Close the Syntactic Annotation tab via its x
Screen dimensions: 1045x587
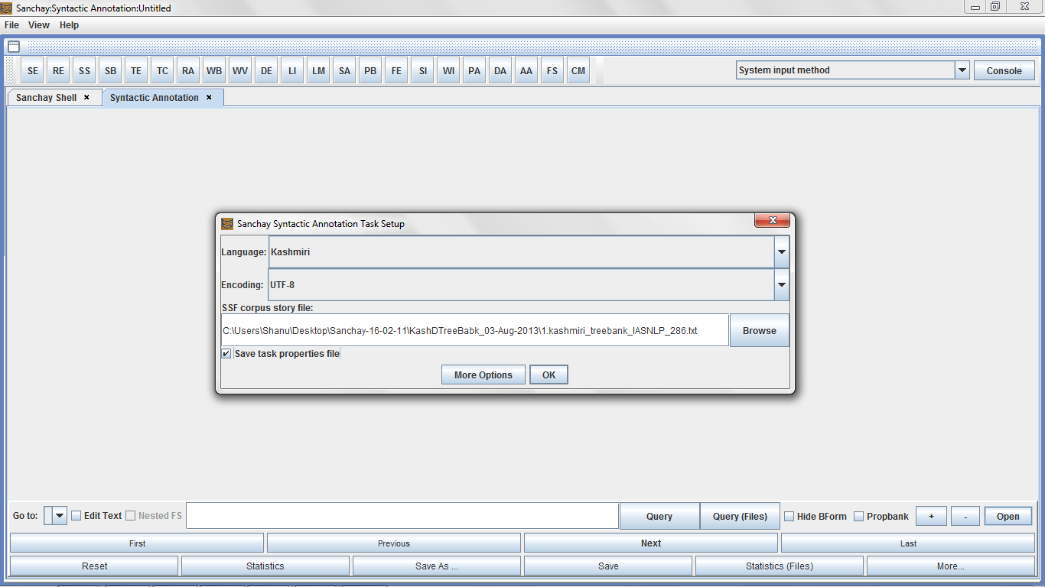pyautogui.click(x=209, y=97)
